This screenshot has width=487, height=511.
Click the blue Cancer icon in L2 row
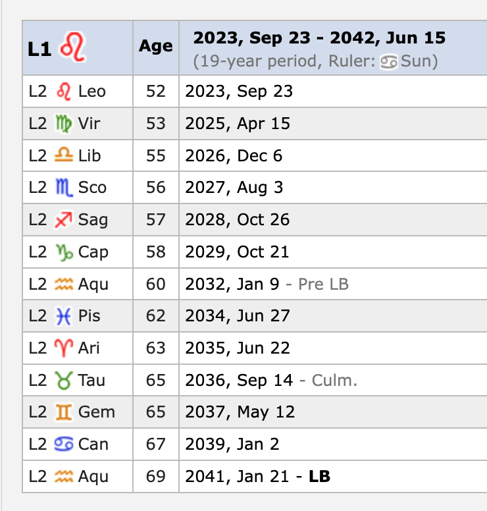point(63,444)
